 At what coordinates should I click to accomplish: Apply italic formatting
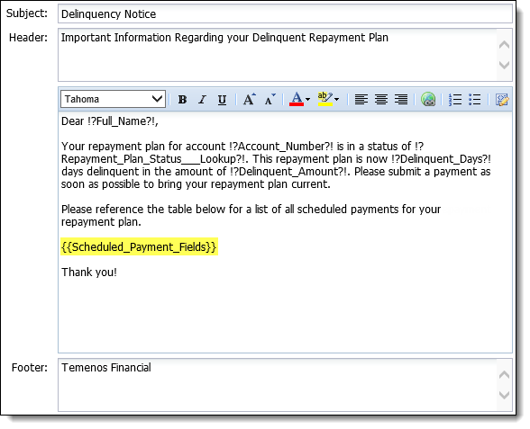point(202,100)
